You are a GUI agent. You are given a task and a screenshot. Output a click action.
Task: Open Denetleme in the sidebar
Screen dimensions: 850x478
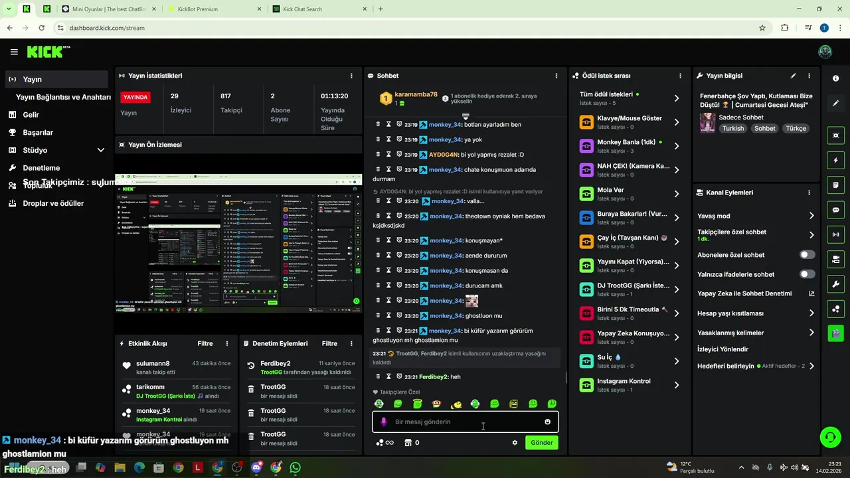pos(41,168)
